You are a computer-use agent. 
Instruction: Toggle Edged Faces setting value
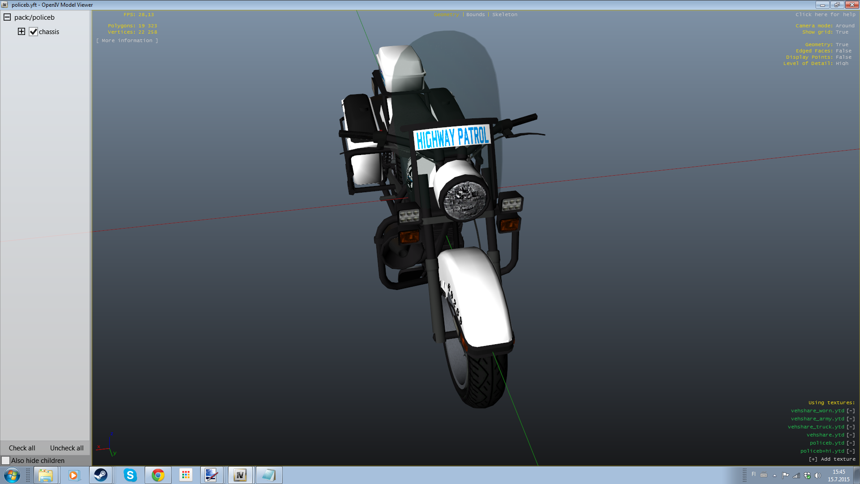coord(843,51)
